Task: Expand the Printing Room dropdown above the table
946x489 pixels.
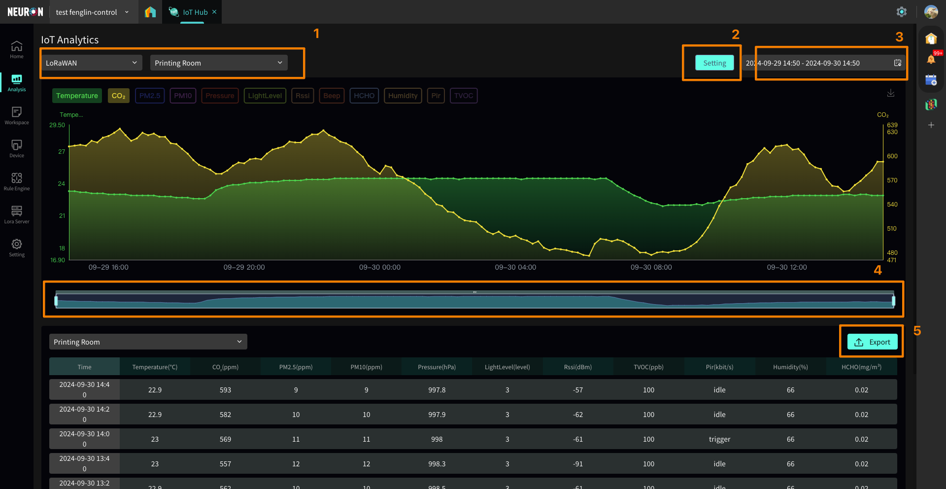Action: (148, 342)
